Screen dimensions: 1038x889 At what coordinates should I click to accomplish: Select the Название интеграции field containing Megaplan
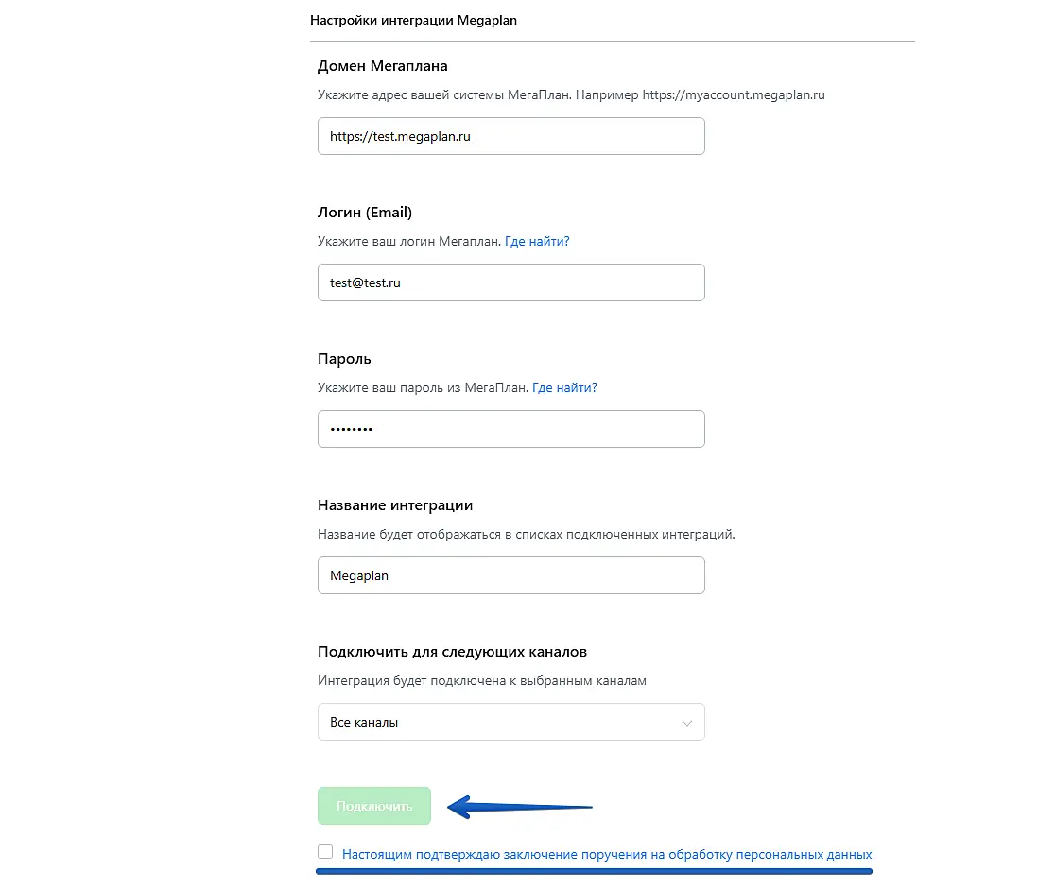510,575
